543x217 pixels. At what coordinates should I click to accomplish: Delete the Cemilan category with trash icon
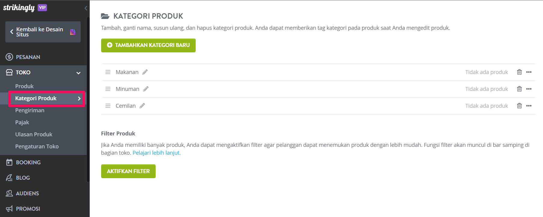(519, 106)
